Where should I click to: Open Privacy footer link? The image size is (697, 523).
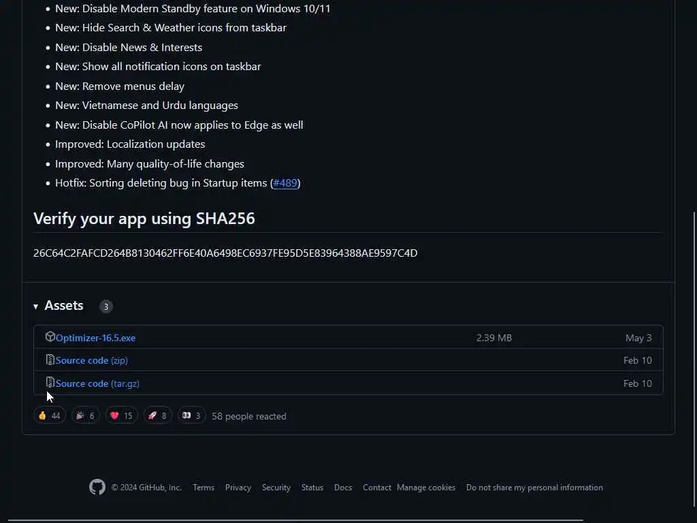point(238,488)
